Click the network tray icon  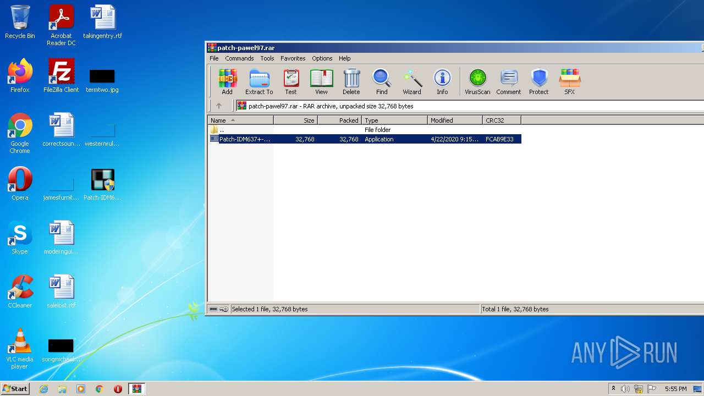[x=639, y=389]
